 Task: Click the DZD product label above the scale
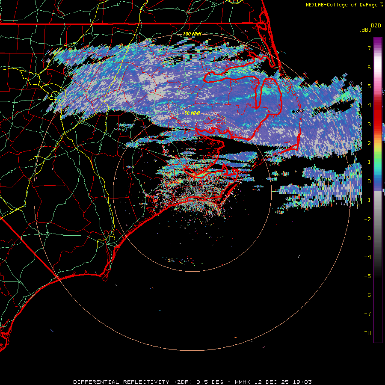tap(376, 26)
